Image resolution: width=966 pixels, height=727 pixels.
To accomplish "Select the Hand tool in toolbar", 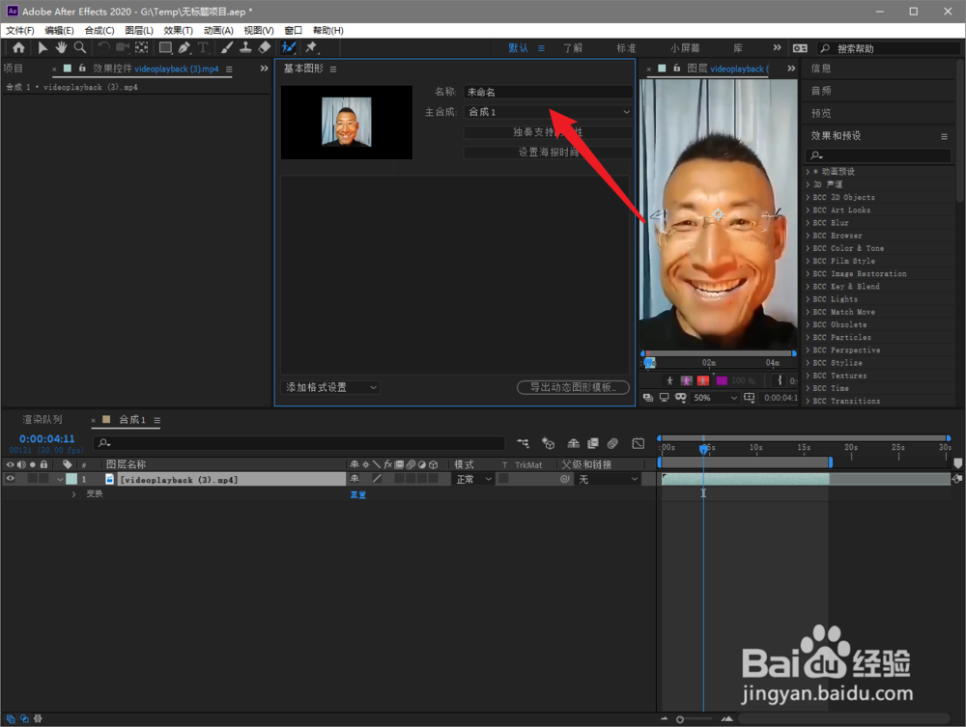I will [61, 47].
